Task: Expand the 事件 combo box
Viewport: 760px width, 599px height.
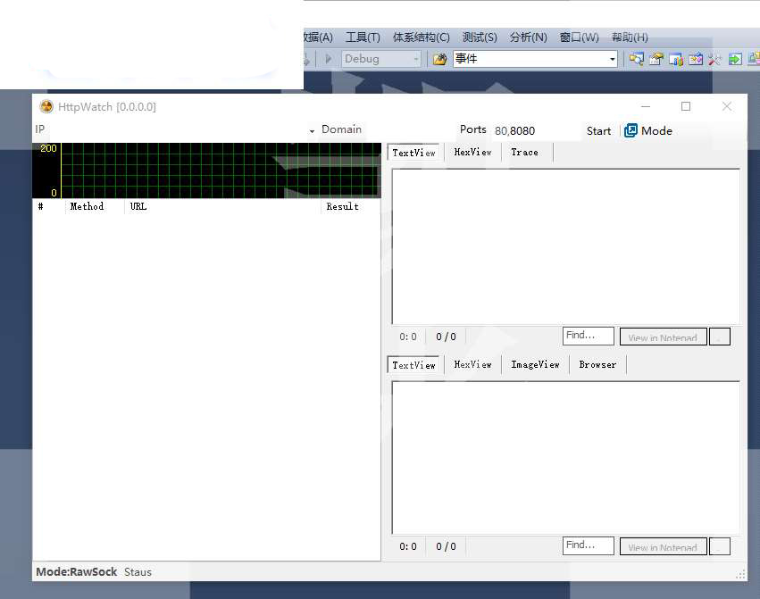Action: pos(612,60)
